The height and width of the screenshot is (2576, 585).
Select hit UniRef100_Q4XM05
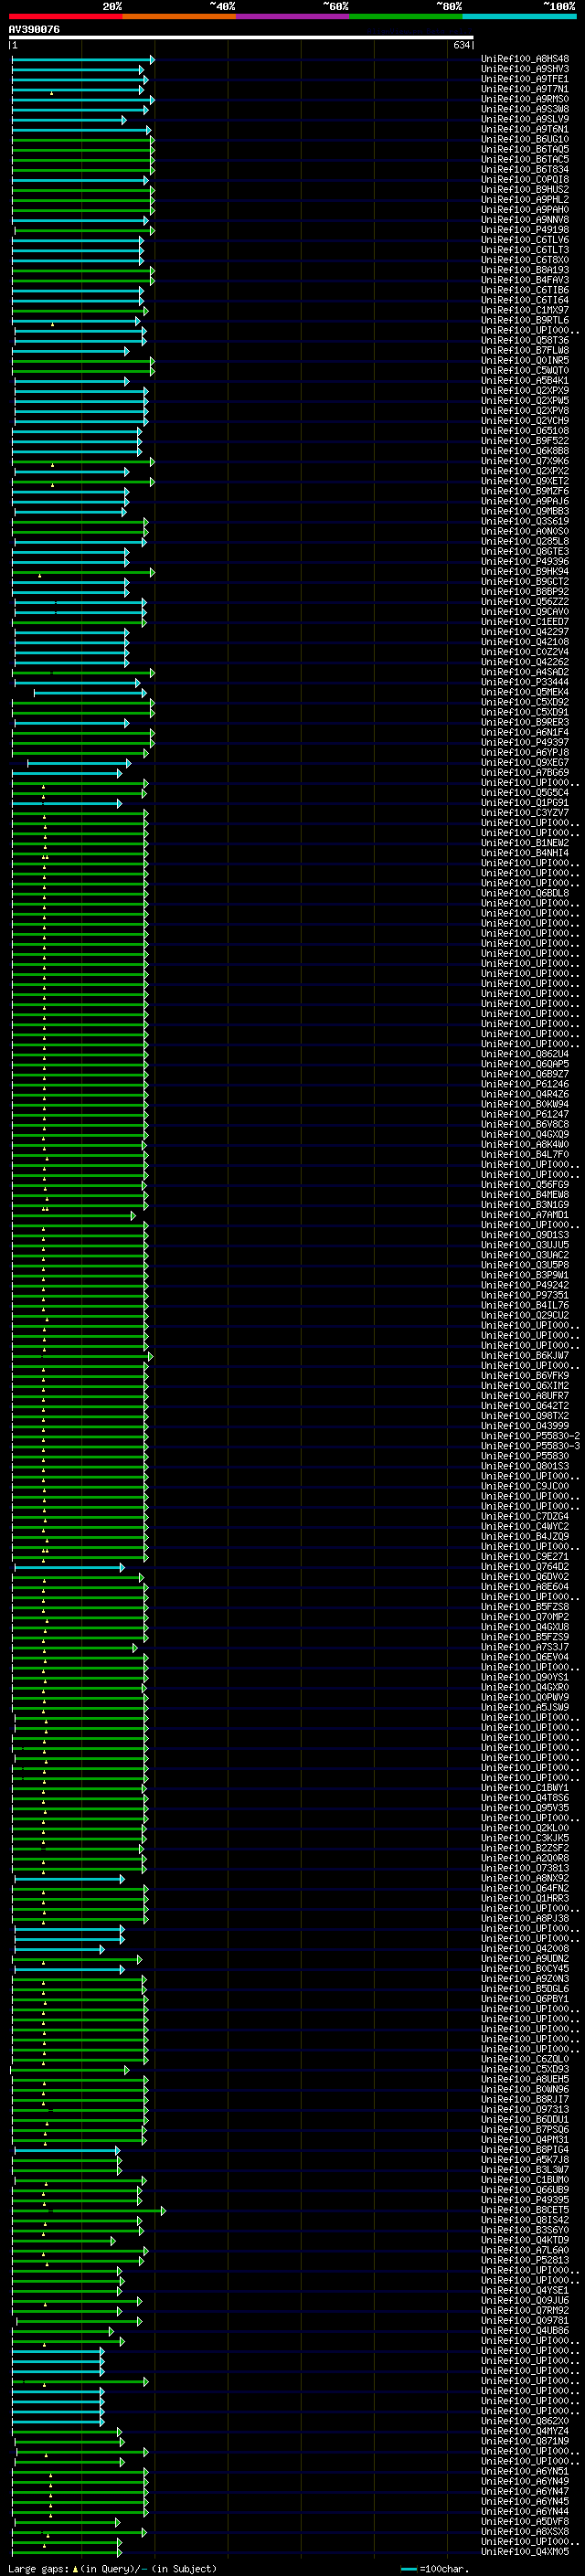[525, 2551]
